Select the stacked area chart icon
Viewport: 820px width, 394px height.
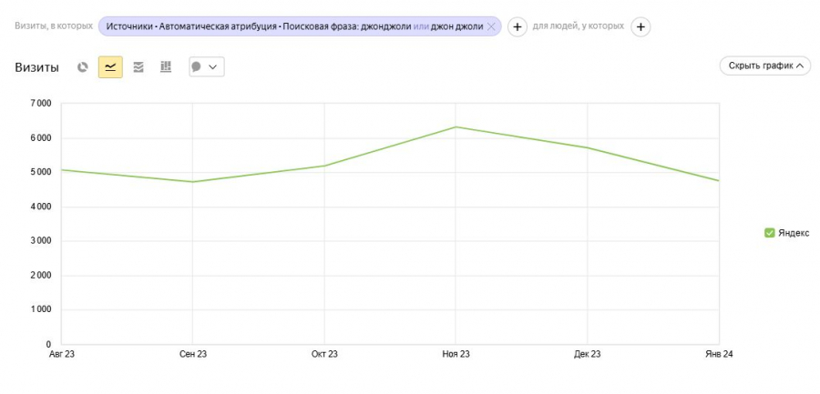pos(138,66)
